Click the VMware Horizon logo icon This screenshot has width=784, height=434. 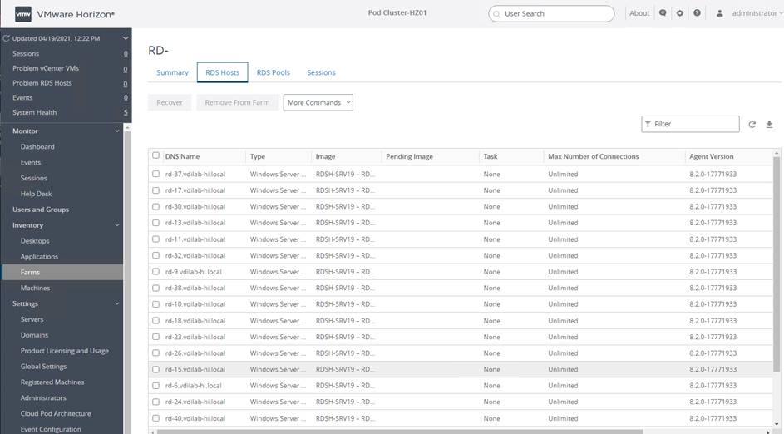click(23, 14)
